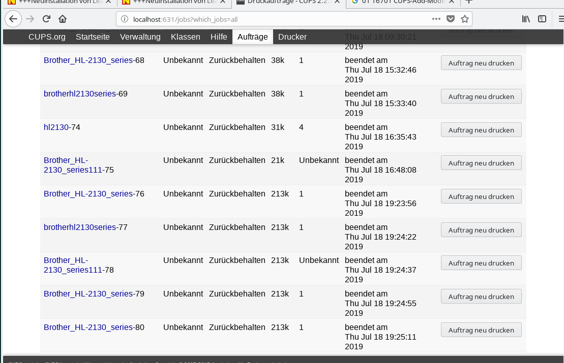Select timestamp Thu Jul 18 15:32:46

(380, 70)
